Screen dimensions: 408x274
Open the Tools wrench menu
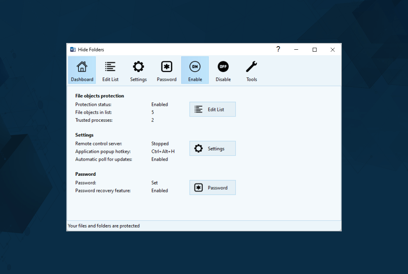(251, 70)
